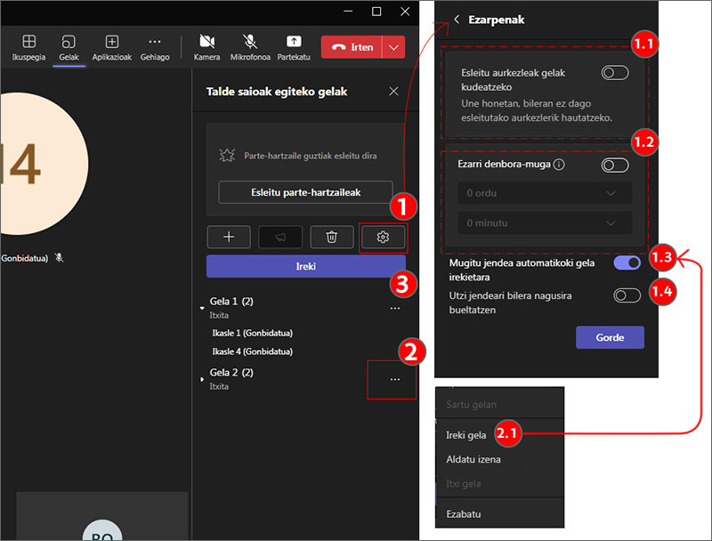Viewport: 712px width, 541px height.
Task: Expand Irten button dropdown arrow
Action: click(393, 47)
